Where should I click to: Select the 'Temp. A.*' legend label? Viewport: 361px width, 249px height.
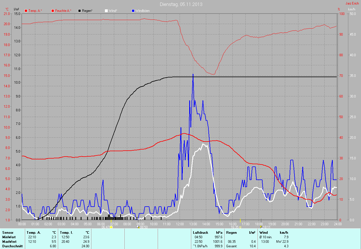(x=35, y=11)
